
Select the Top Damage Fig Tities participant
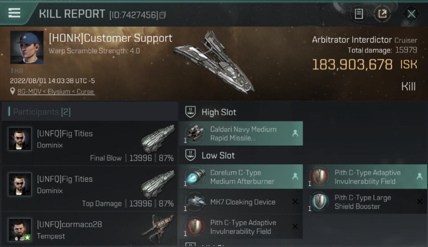pos(90,189)
